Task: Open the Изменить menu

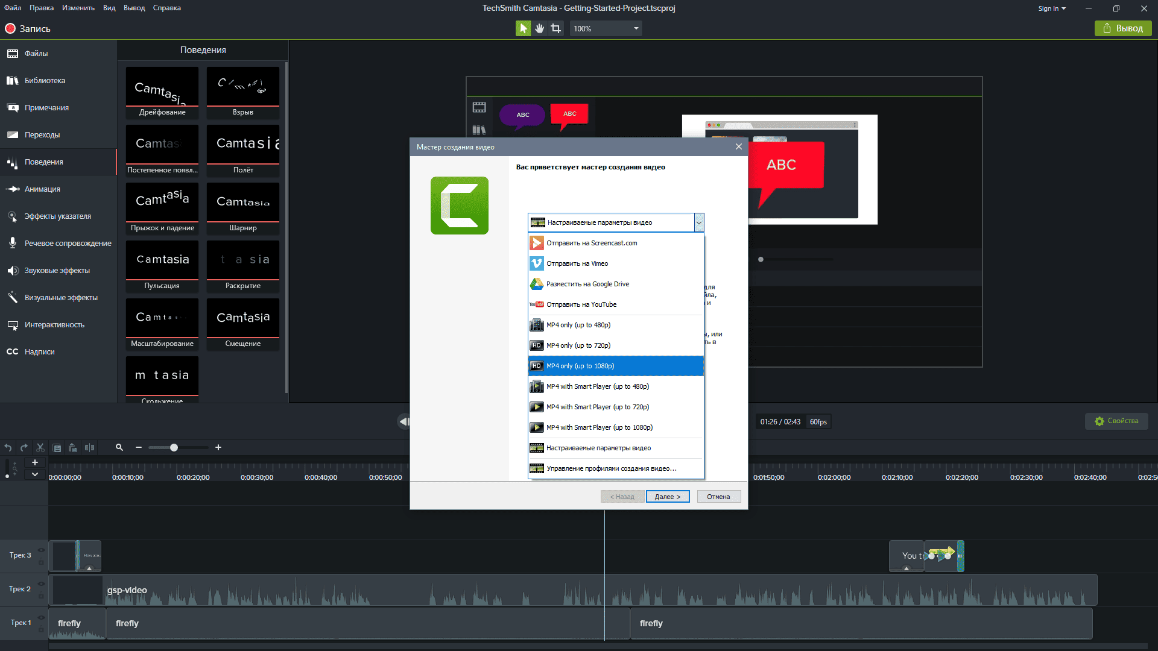Action: click(x=78, y=8)
